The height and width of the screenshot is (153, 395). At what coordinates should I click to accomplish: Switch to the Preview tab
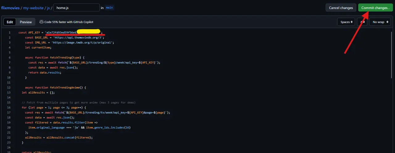point(26,22)
